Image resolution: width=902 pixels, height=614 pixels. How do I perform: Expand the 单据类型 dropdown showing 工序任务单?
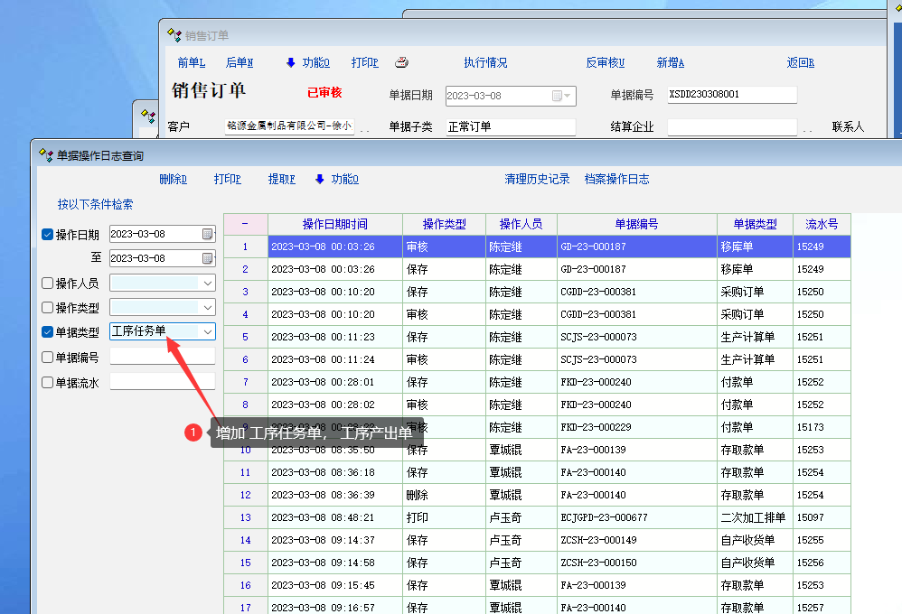[x=208, y=331]
